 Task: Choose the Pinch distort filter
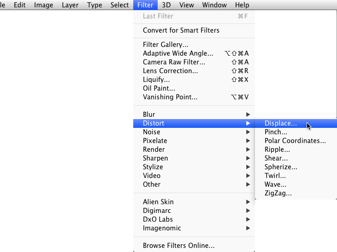coord(276,132)
